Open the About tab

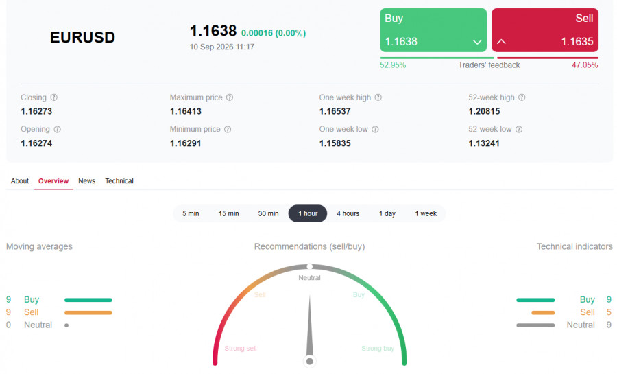20,181
